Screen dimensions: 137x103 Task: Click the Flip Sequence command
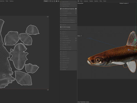coord(66,63)
